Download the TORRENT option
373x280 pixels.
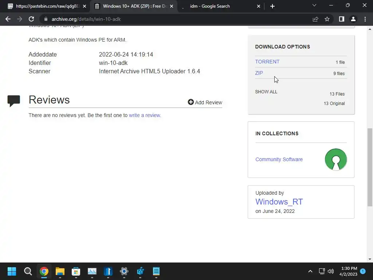tap(267, 62)
